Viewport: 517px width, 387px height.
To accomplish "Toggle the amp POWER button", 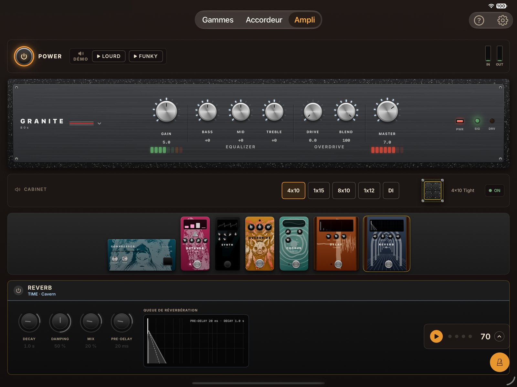I will coord(24,56).
